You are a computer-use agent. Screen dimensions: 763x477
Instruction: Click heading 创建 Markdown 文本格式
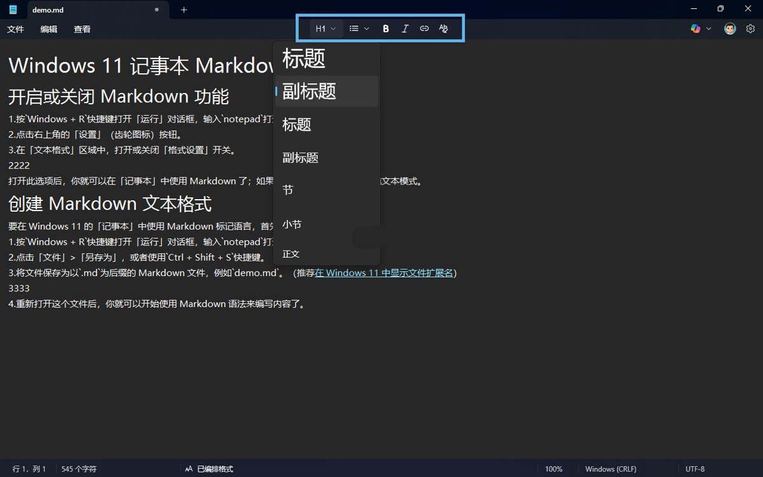[110, 204]
